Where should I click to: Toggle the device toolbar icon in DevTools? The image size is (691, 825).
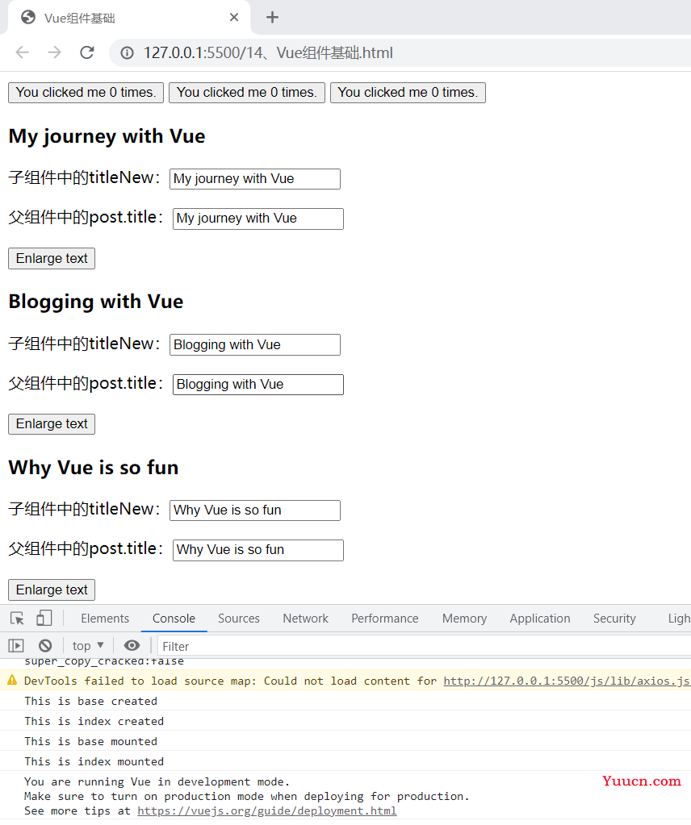(x=44, y=618)
